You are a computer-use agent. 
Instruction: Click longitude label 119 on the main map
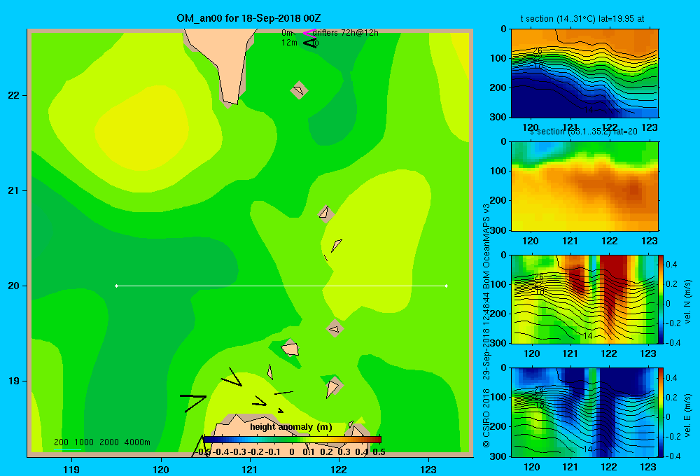[x=71, y=469]
